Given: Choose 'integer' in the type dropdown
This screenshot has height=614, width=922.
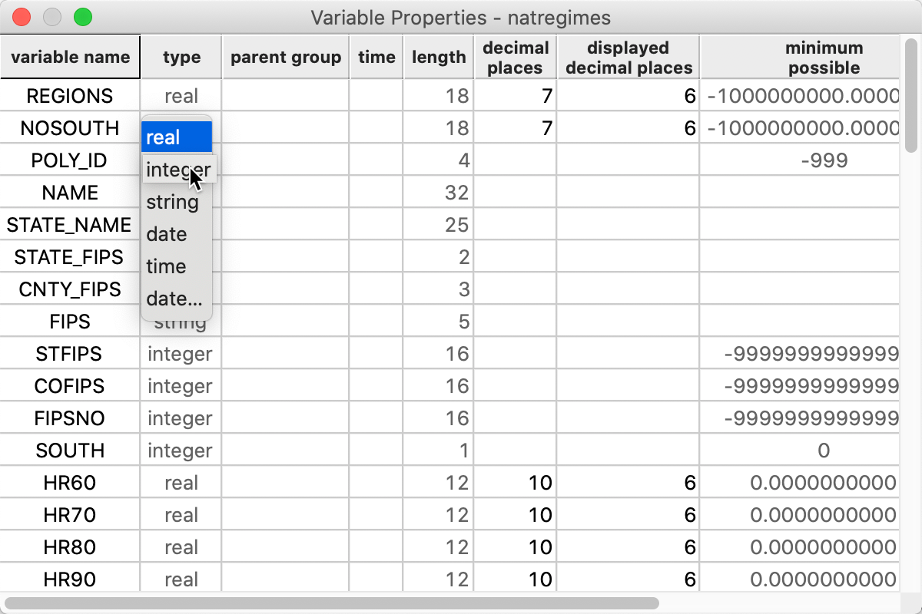Looking at the screenshot, I should [x=177, y=170].
